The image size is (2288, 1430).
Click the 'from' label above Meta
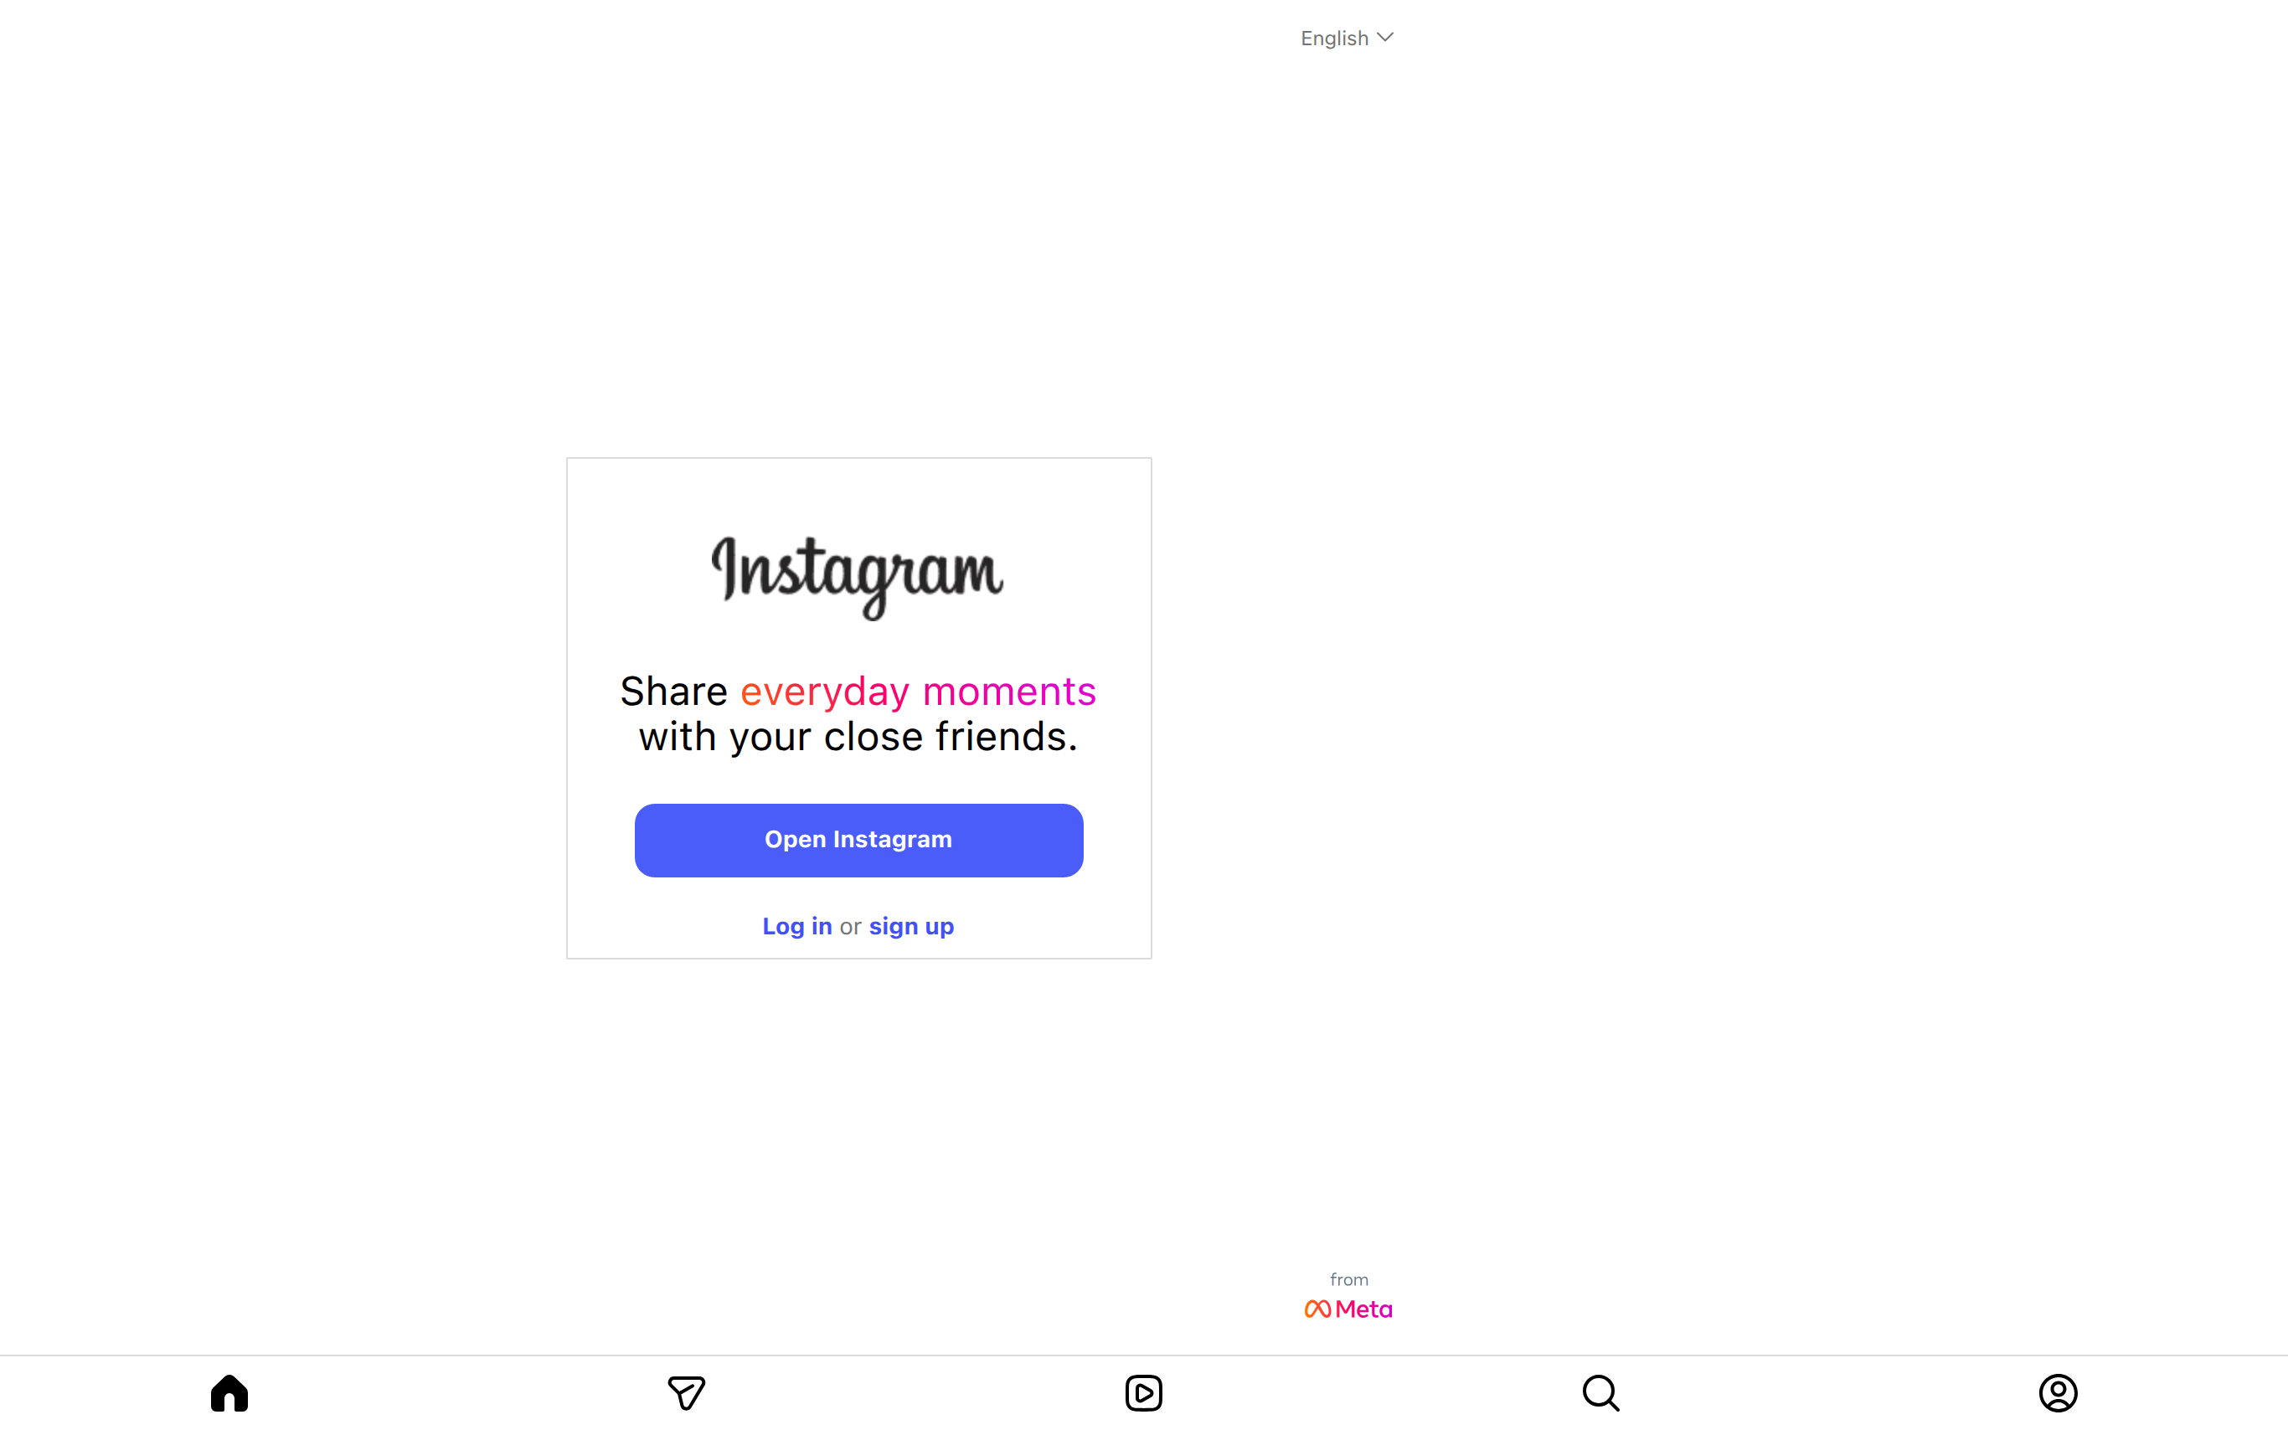coord(1349,1279)
